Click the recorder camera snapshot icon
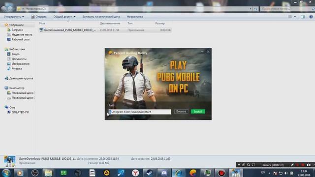The image size is (315, 177). coord(309,165)
